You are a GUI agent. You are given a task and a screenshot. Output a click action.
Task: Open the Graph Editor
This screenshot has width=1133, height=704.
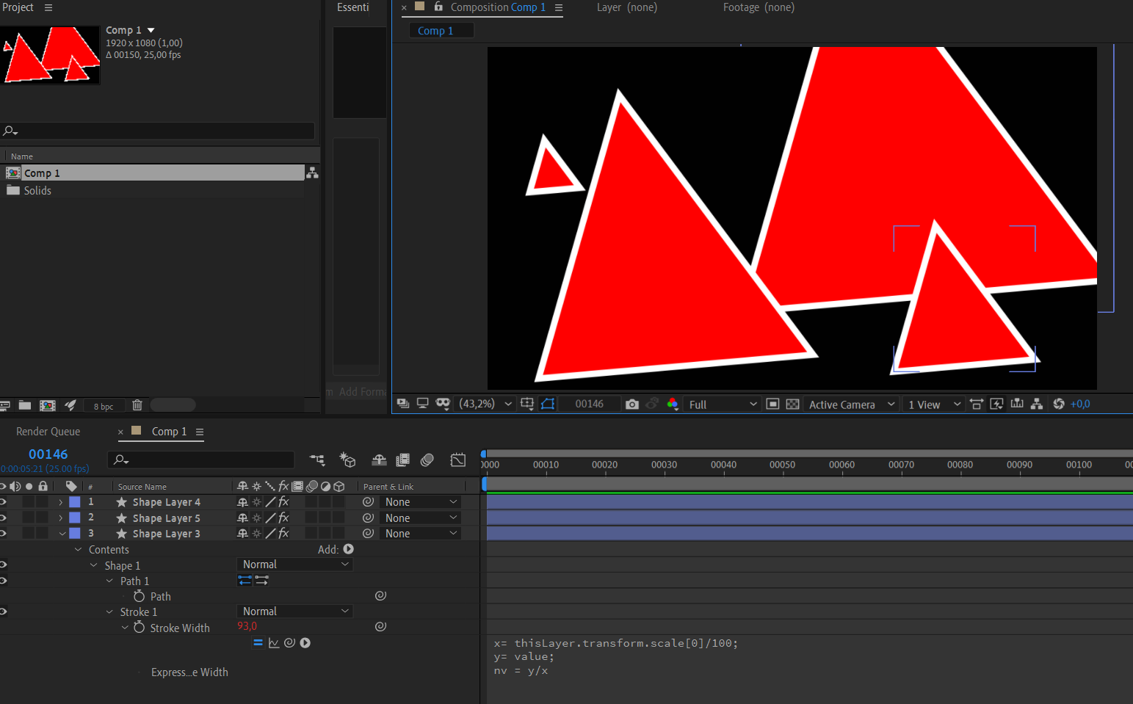[457, 460]
